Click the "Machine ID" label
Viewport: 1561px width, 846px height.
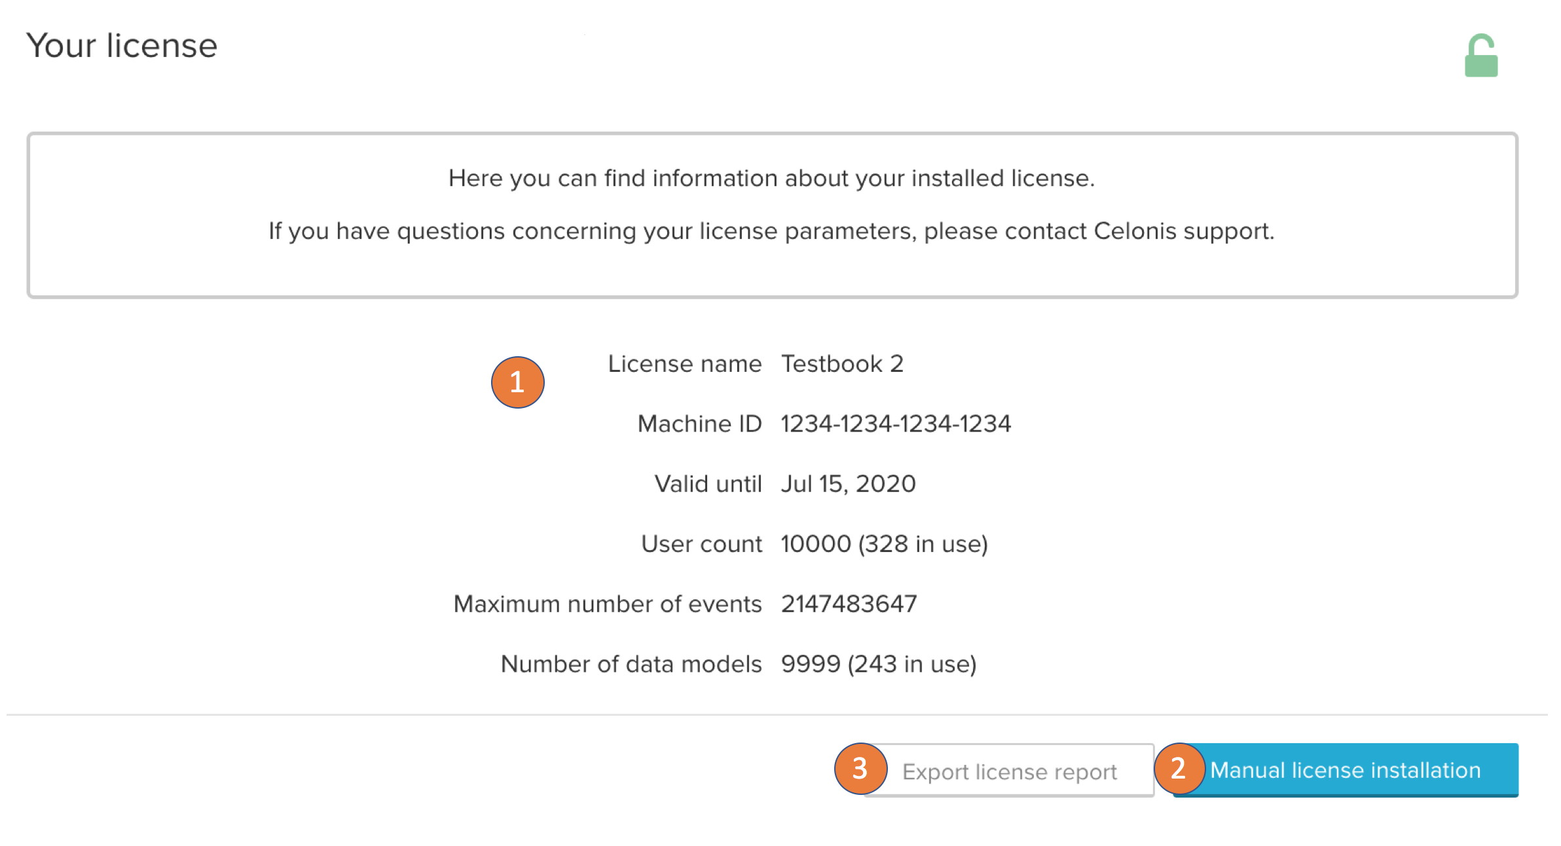(x=699, y=424)
